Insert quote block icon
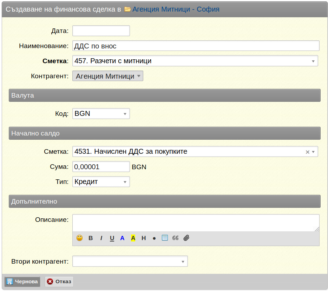328x291 pixels. (175, 238)
